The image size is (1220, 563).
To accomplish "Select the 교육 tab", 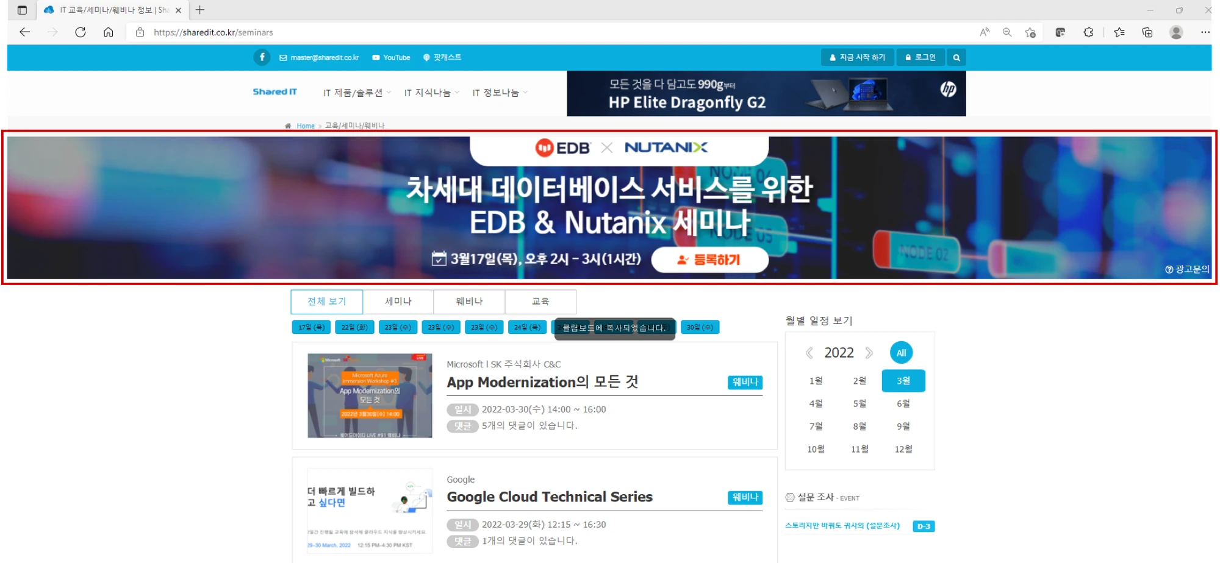I will 540,302.
